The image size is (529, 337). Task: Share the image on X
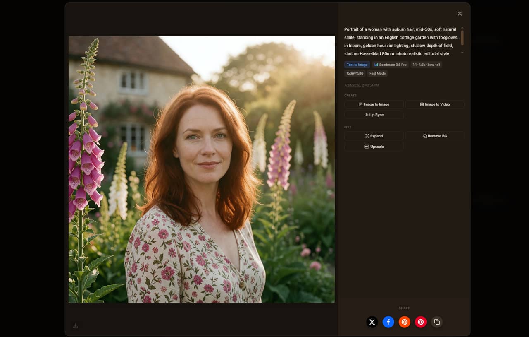372,322
